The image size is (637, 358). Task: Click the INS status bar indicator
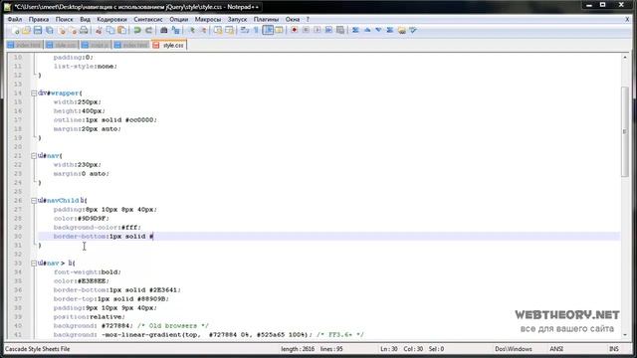coord(614,349)
